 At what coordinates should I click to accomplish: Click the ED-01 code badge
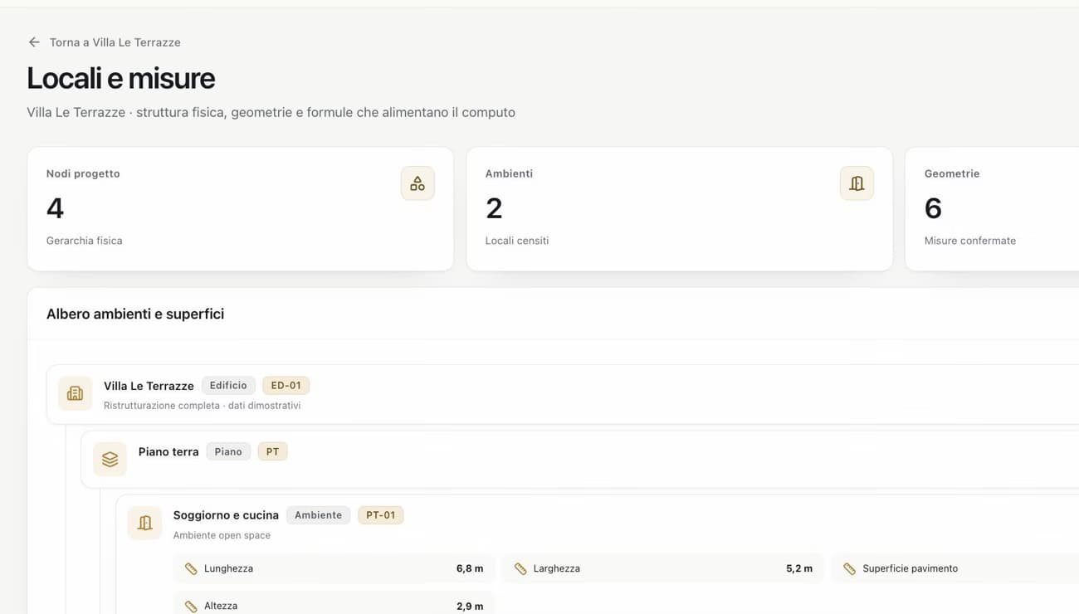click(x=286, y=386)
